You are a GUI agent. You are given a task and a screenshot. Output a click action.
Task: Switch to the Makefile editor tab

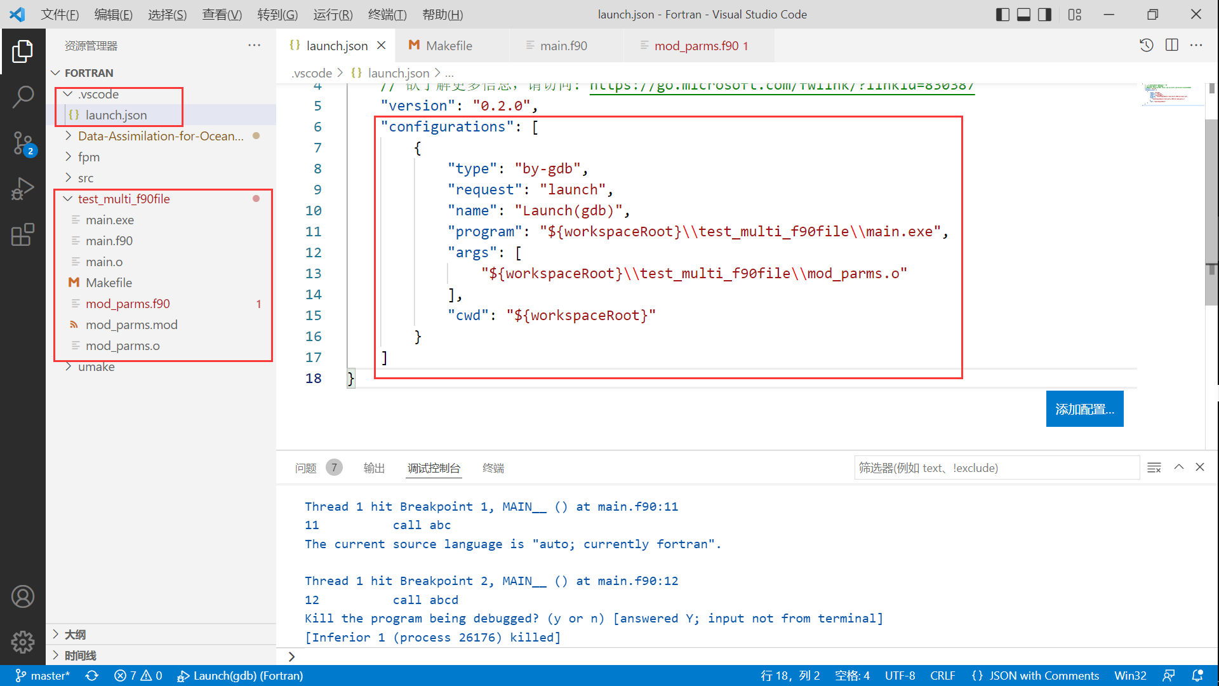[449, 46]
